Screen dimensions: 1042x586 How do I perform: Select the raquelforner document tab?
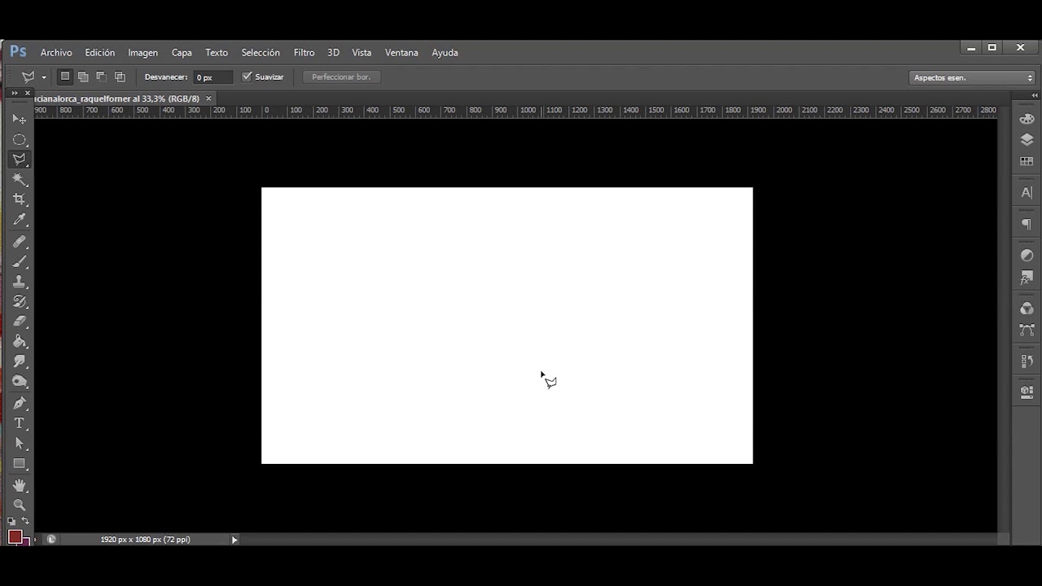(118, 98)
